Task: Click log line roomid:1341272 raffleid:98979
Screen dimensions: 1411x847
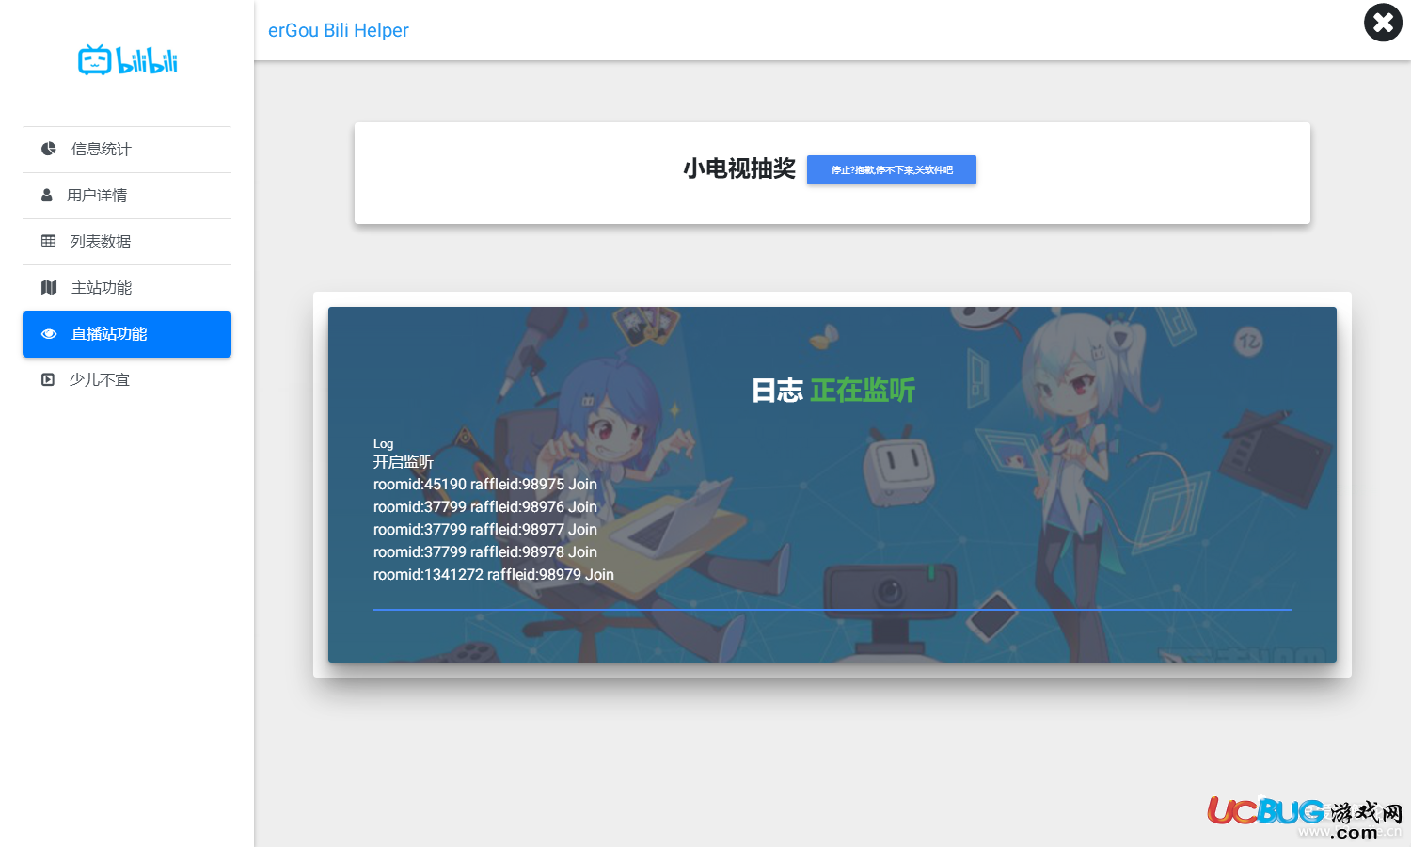Action: tap(494, 575)
